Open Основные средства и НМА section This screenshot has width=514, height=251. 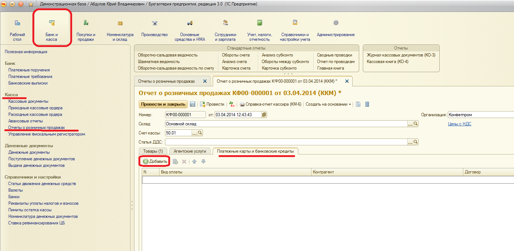tap(190, 30)
